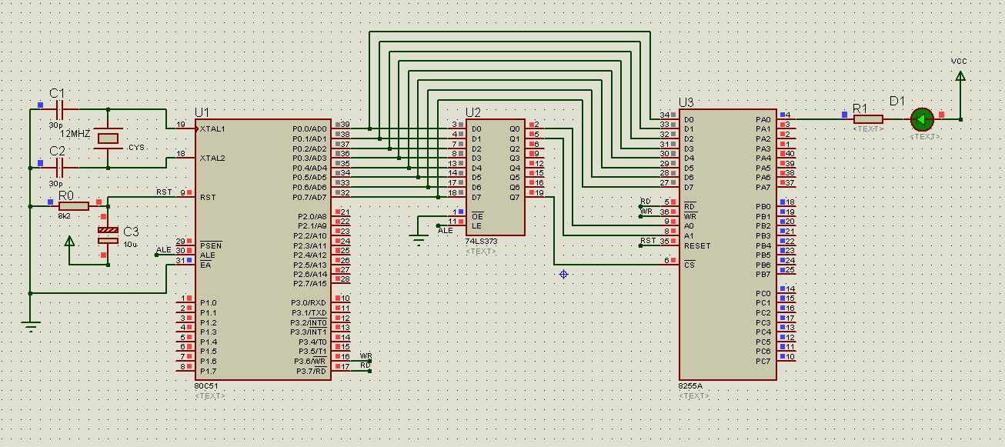The height and width of the screenshot is (447, 1005).
Task: Click the U2 reference label
Action: coord(473,112)
